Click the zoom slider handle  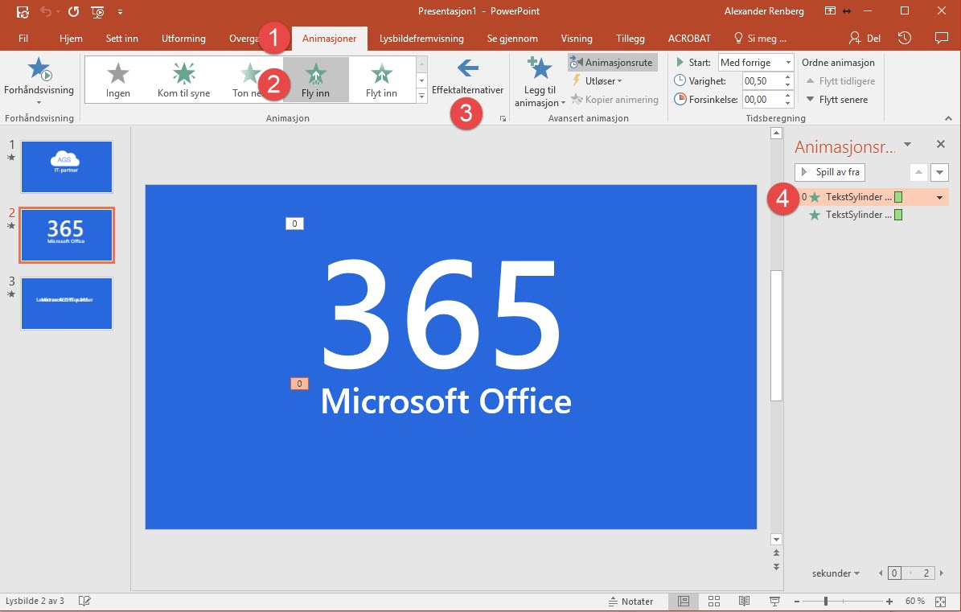coord(826,602)
